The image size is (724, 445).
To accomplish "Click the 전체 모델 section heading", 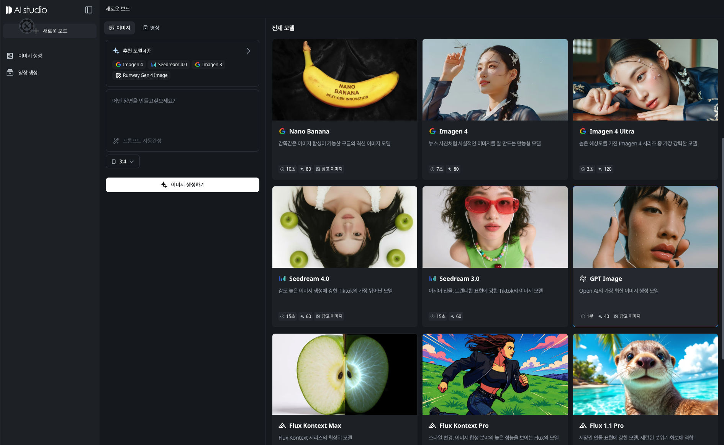I will pos(283,28).
